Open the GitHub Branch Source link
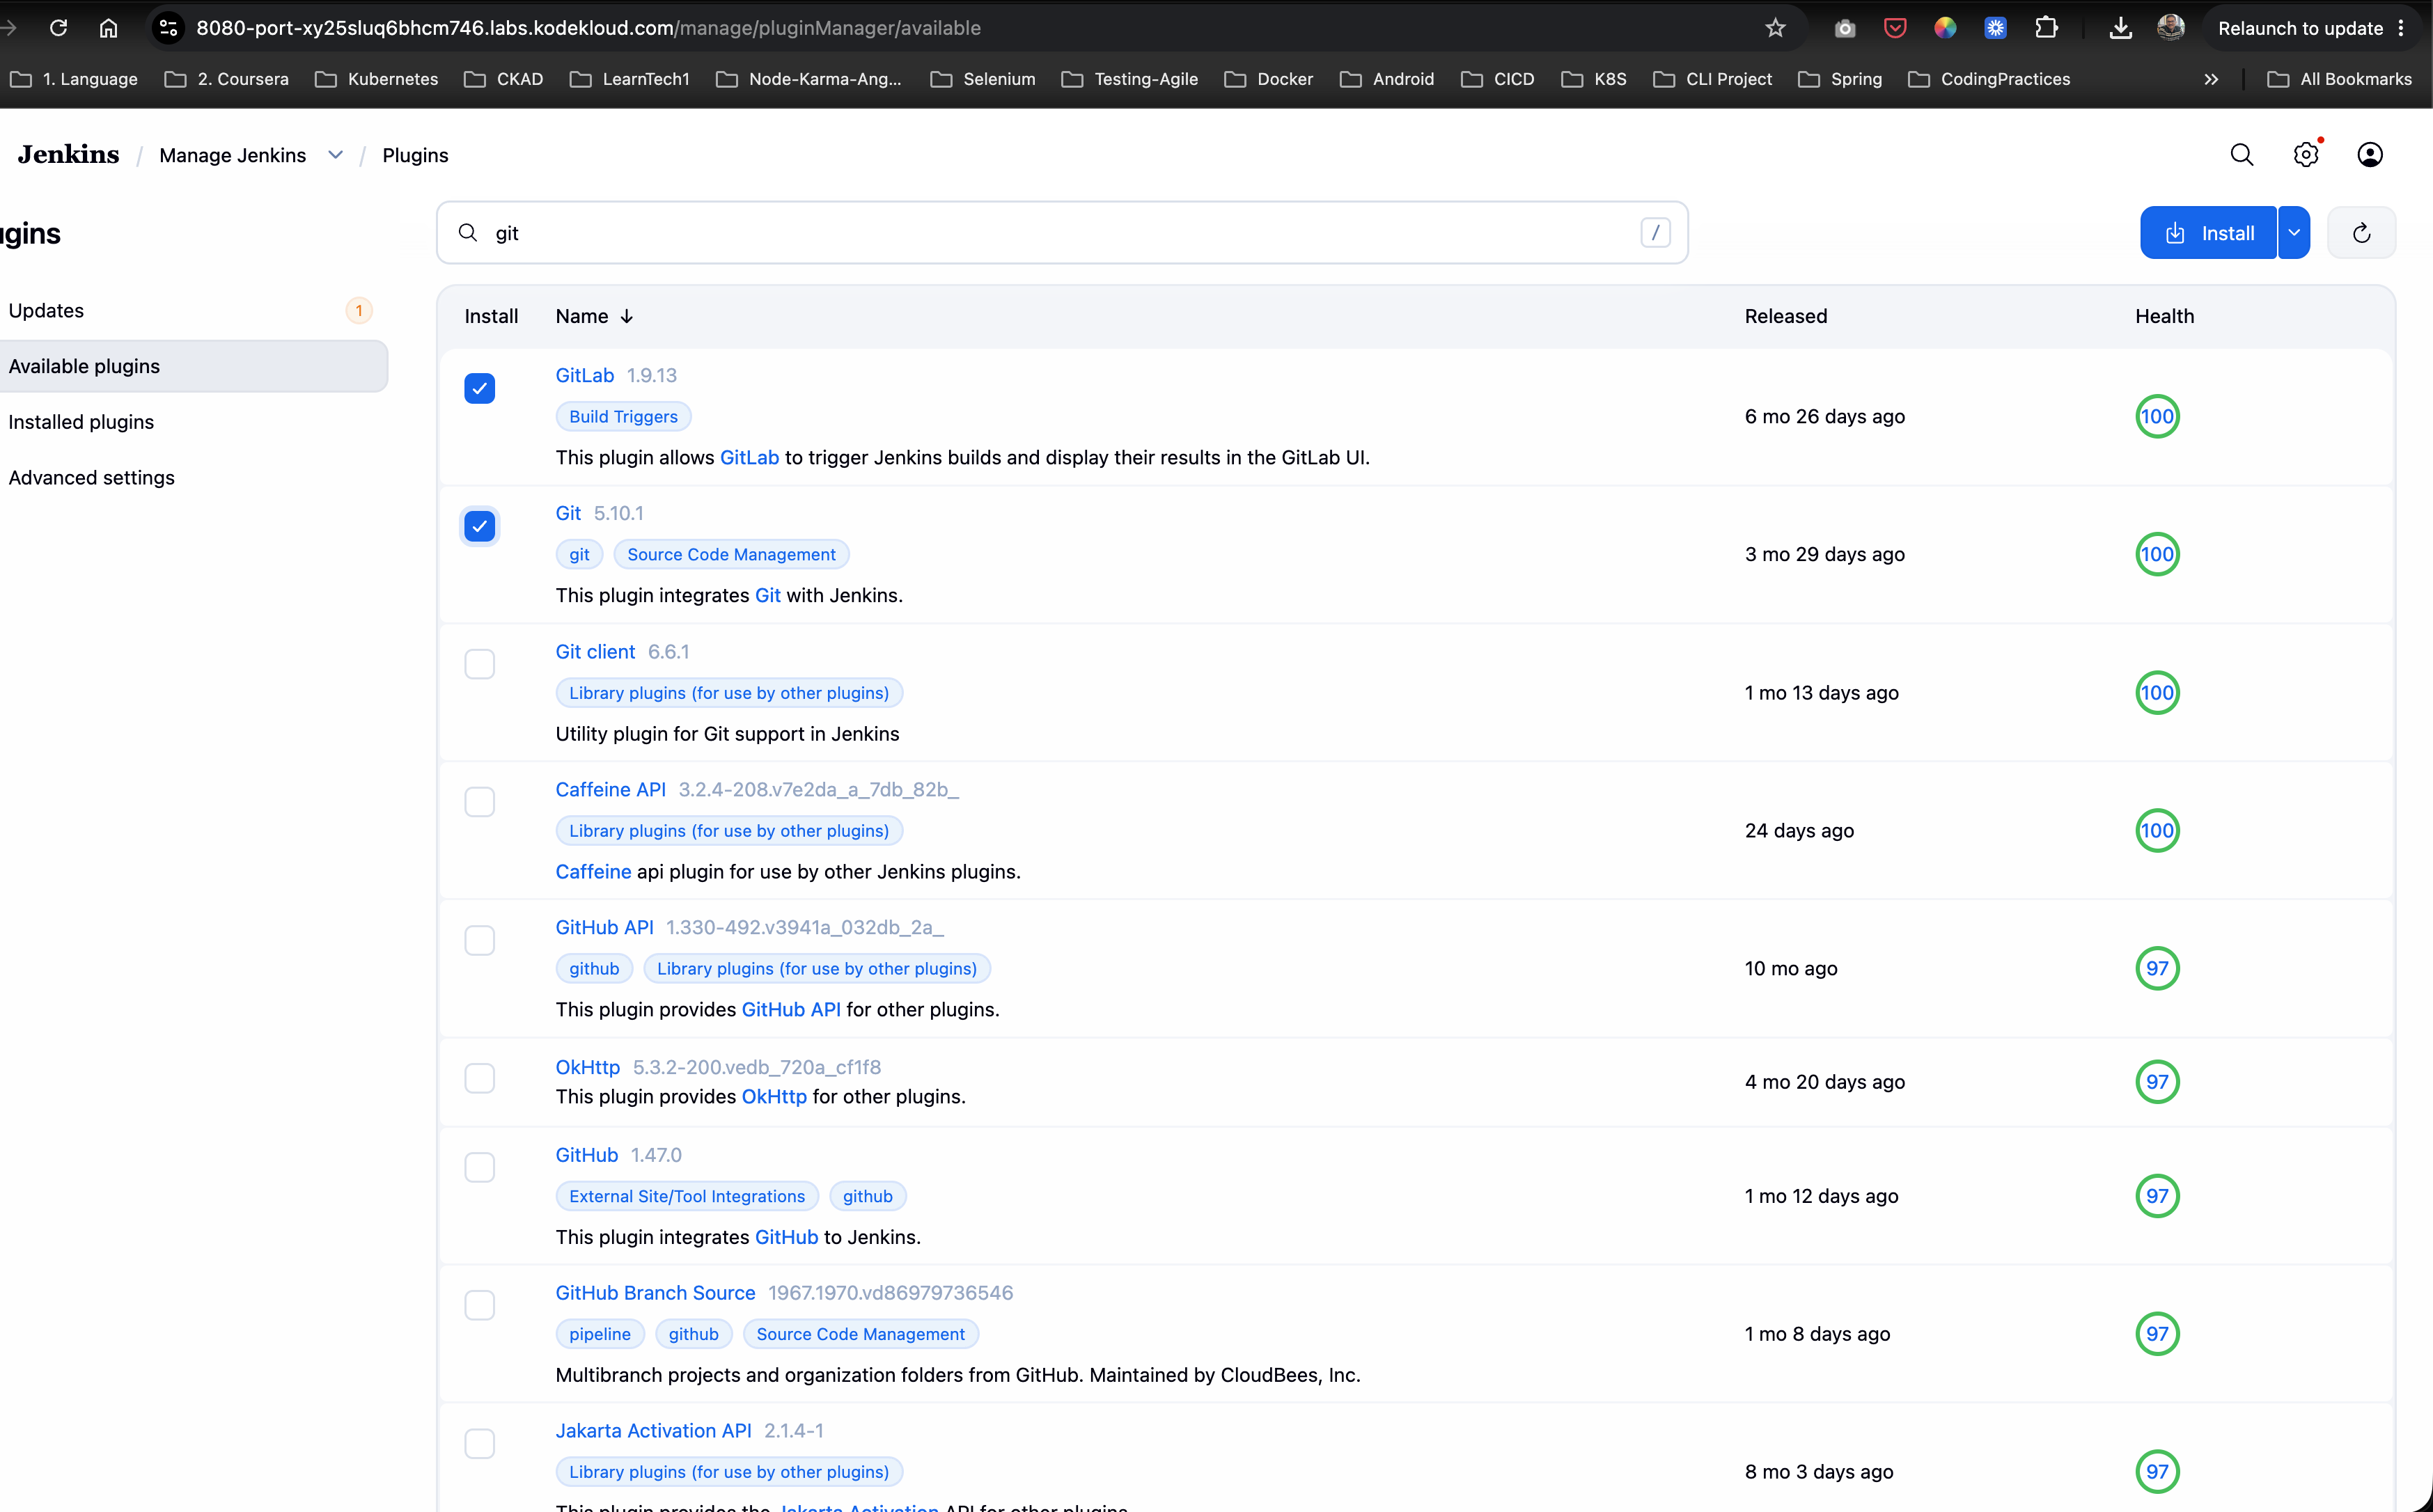 [x=655, y=1292]
